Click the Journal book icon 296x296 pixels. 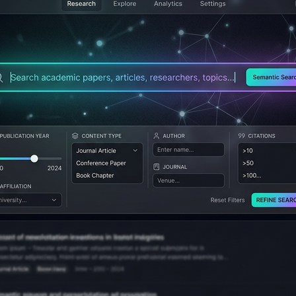click(x=157, y=166)
